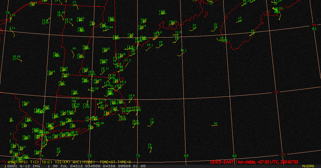The width and height of the screenshot is (321, 168).
Task: Select the WXCI(CODE) legend text
Action: tap(84, 162)
